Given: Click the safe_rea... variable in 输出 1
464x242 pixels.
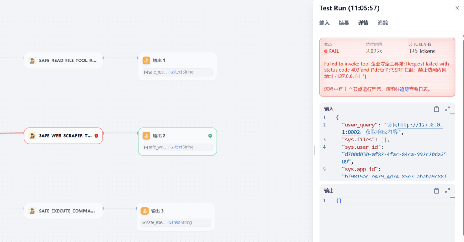Looking at the screenshot, I should (156, 72).
